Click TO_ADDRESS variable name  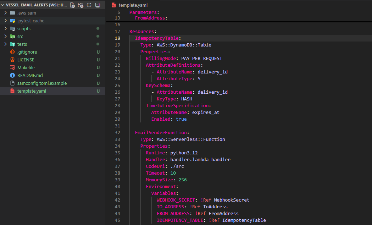coord(170,207)
